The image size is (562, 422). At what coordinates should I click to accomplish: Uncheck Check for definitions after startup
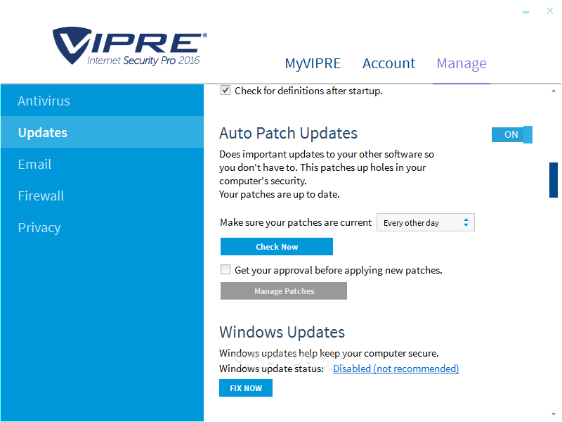coord(226,90)
